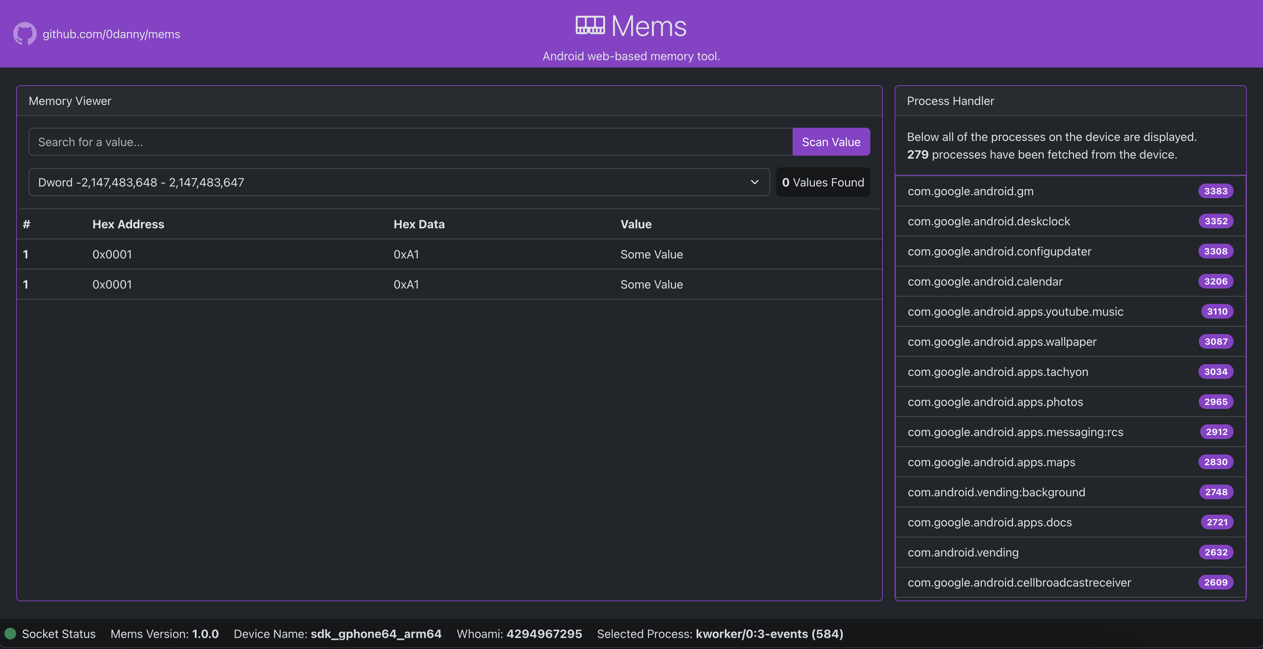The image size is (1263, 649).
Task: Click the Hex Address column header
Action: [x=128, y=224]
